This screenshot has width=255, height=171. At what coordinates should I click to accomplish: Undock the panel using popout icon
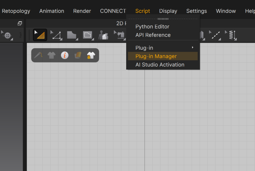(x=20, y=24)
